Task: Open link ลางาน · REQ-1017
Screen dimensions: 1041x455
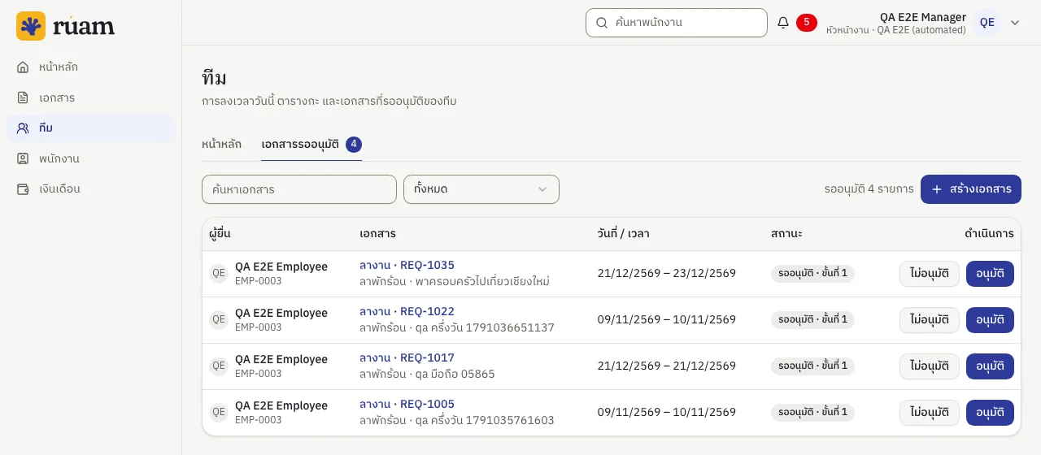Action: (407, 357)
